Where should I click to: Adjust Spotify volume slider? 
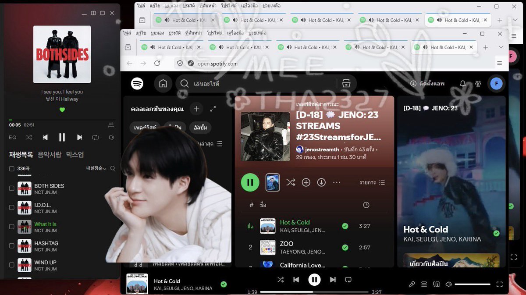[473, 284]
